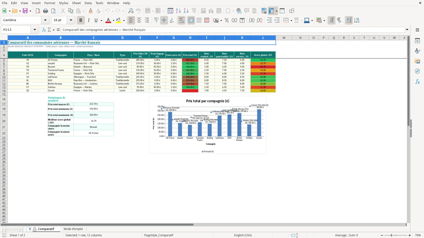
Task: Open Borders dropdown arrow
Action: [x=291, y=20]
